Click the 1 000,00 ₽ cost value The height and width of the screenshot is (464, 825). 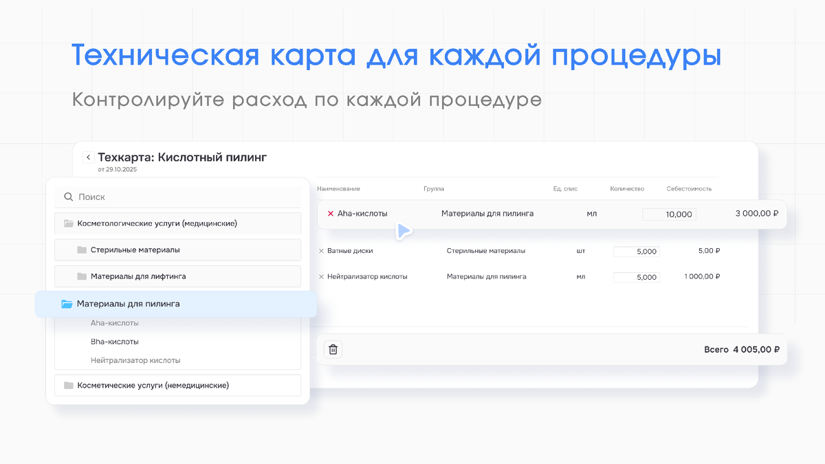702,276
